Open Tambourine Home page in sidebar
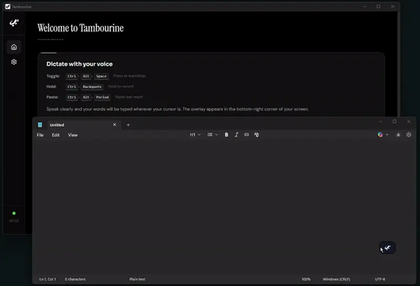 coord(14,47)
